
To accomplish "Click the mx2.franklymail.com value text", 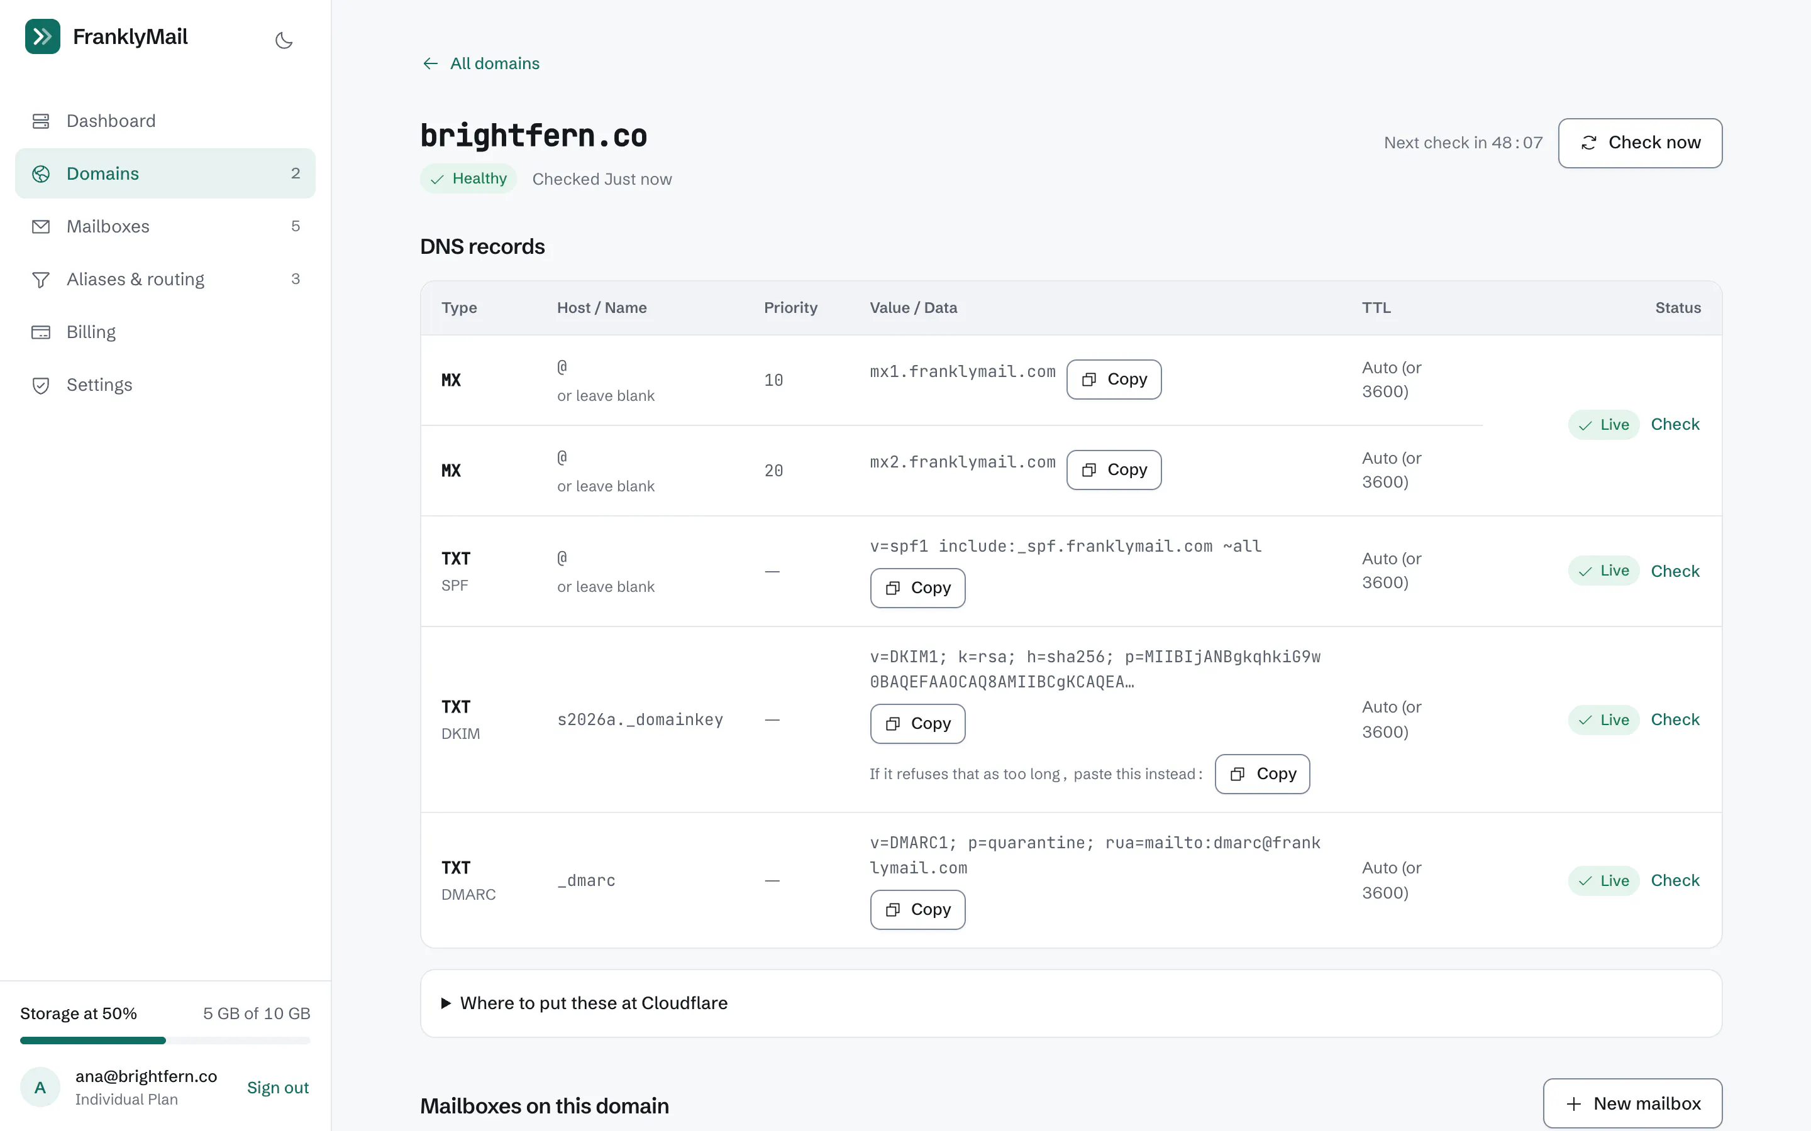I will 962,462.
